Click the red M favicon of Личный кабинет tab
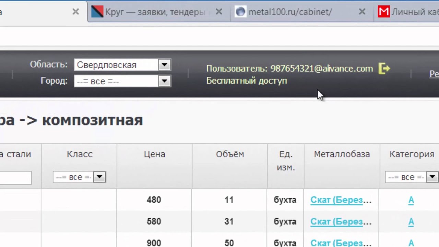The height and width of the screenshot is (247, 439). click(383, 12)
